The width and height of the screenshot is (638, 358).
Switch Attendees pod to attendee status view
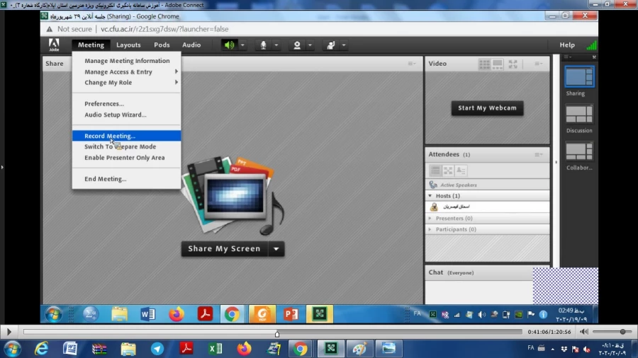(461, 171)
